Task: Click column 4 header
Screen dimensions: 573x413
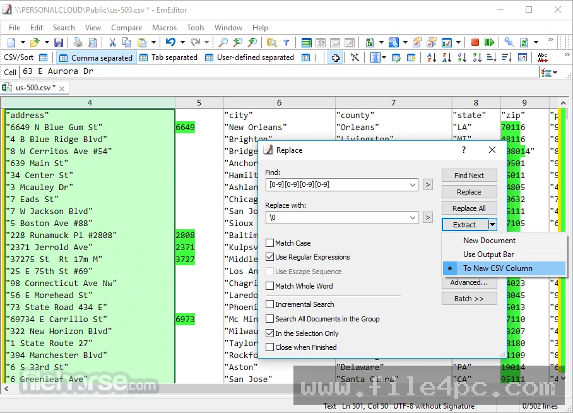Action: [x=90, y=103]
